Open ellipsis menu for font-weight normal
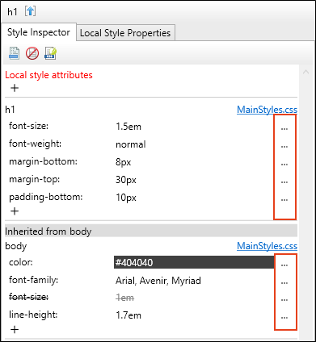This screenshot has width=316, height=342. (x=284, y=147)
